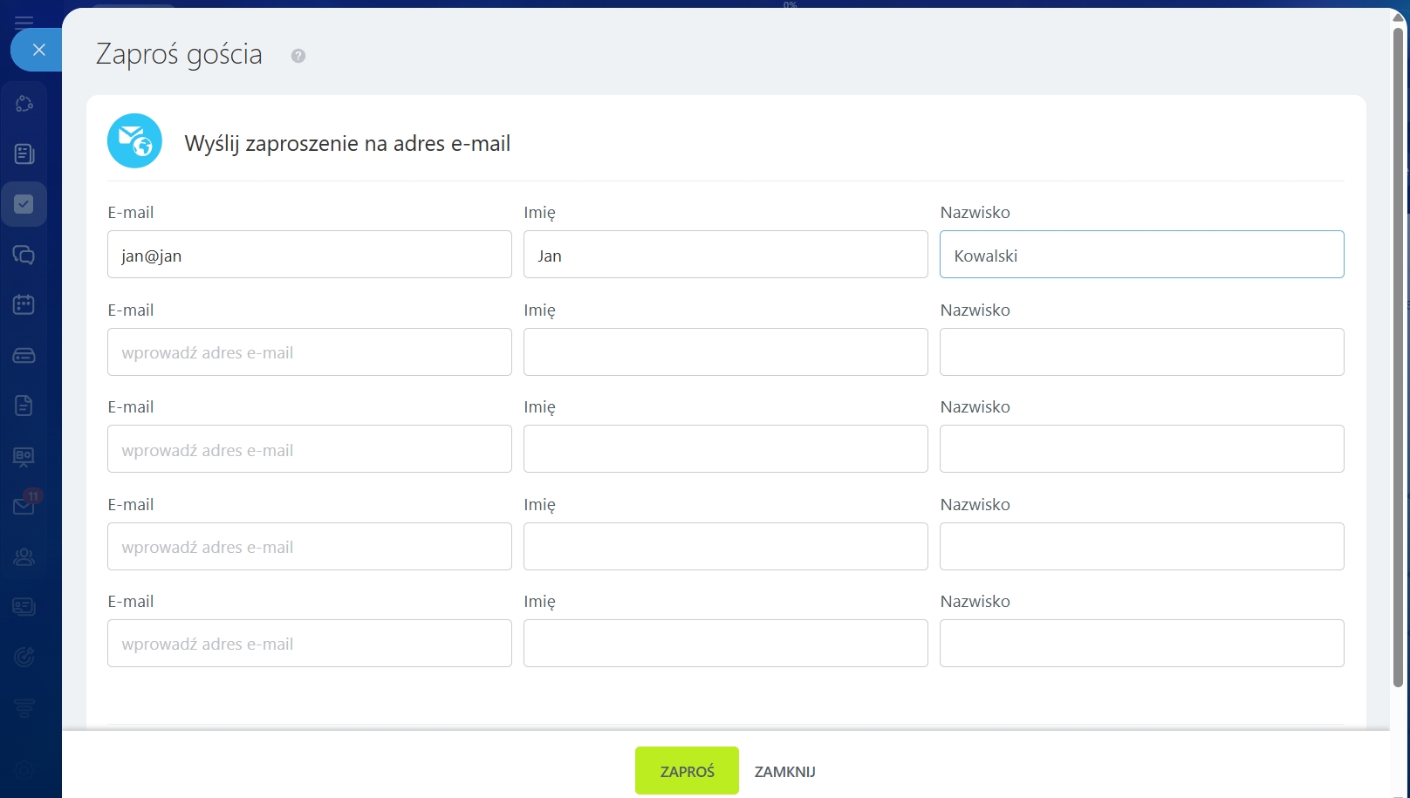Viewport: 1410px width, 798px height.
Task: Open the tasks checkmark icon in sidebar
Action: 24,204
